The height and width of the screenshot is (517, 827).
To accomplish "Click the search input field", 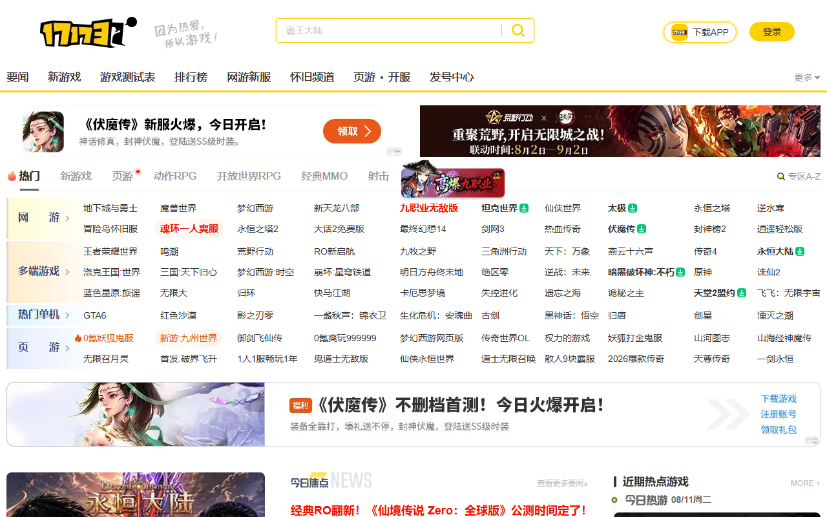I will point(388,30).
